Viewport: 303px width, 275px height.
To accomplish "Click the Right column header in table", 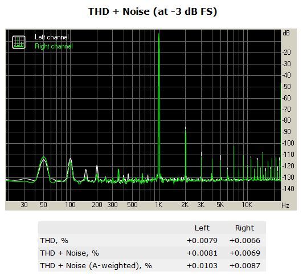I will tap(244, 228).
